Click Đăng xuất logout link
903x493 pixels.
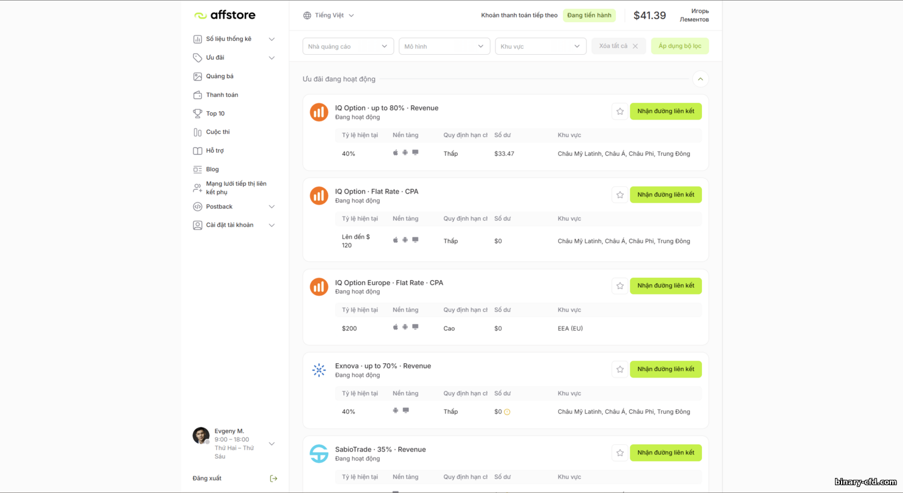207,479
